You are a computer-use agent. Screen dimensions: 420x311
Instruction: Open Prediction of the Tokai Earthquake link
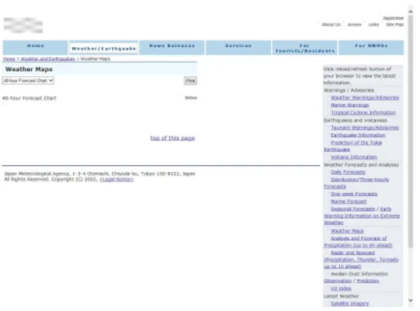(356, 143)
